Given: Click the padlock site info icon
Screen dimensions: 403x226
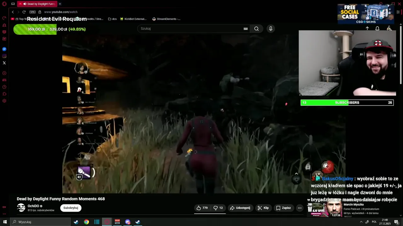Looking at the screenshot, I should (x=40, y=12).
